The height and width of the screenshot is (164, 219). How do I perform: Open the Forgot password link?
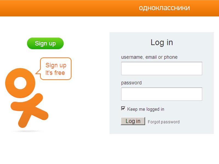pos(163,122)
